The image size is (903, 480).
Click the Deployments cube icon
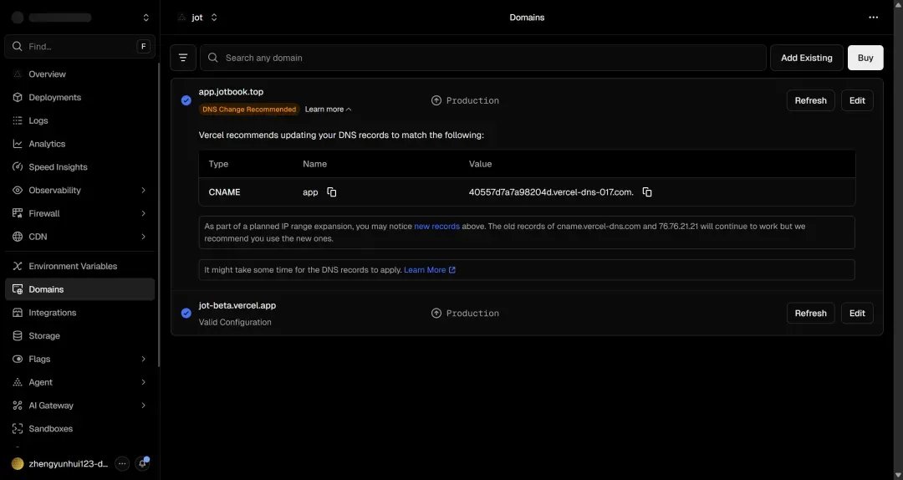(18, 97)
